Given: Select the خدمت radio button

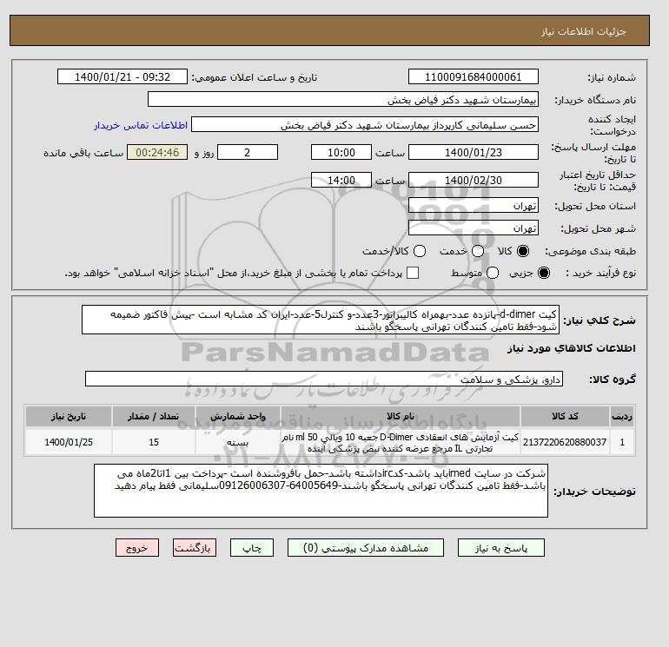Looking at the screenshot, I should click(x=478, y=251).
